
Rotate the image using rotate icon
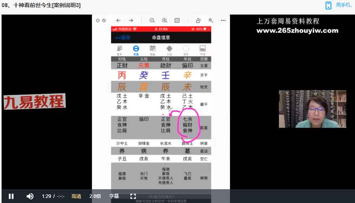(x=198, y=20)
